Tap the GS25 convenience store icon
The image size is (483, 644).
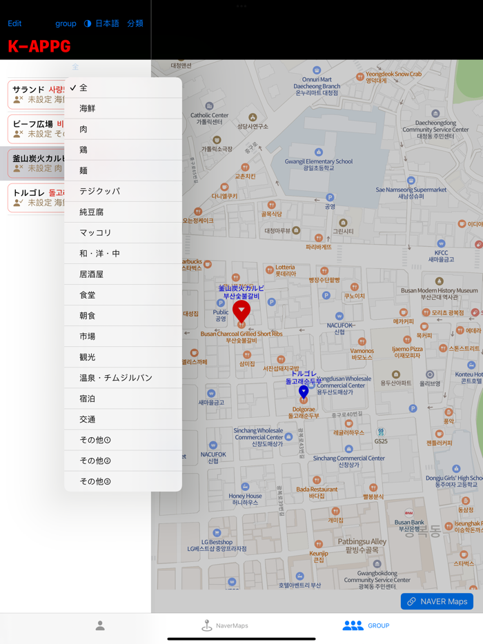tap(381, 432)
